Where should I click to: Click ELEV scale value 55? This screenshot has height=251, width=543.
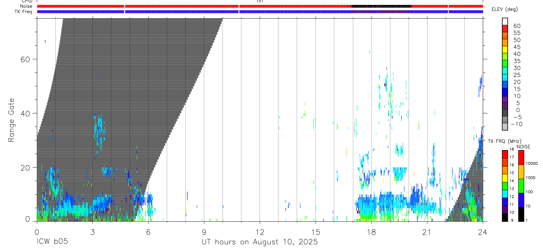pyautogui.click(x=516, y=33)
